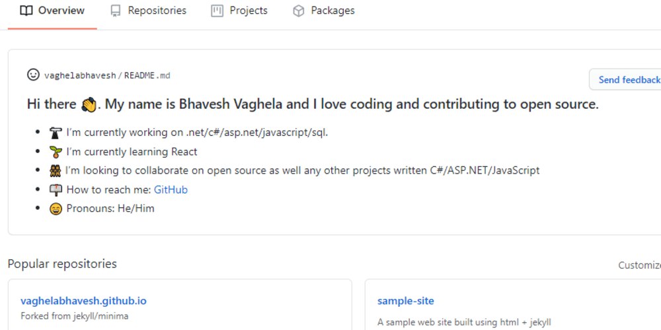Click the grinning emoji next to Pronouns
The width and height of the screenshot is (661, 330).
56,209
